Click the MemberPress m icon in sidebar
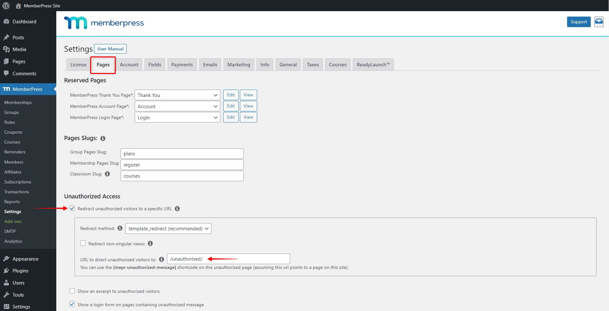Screen dimensions: 609x311 [x=6, y=89]
